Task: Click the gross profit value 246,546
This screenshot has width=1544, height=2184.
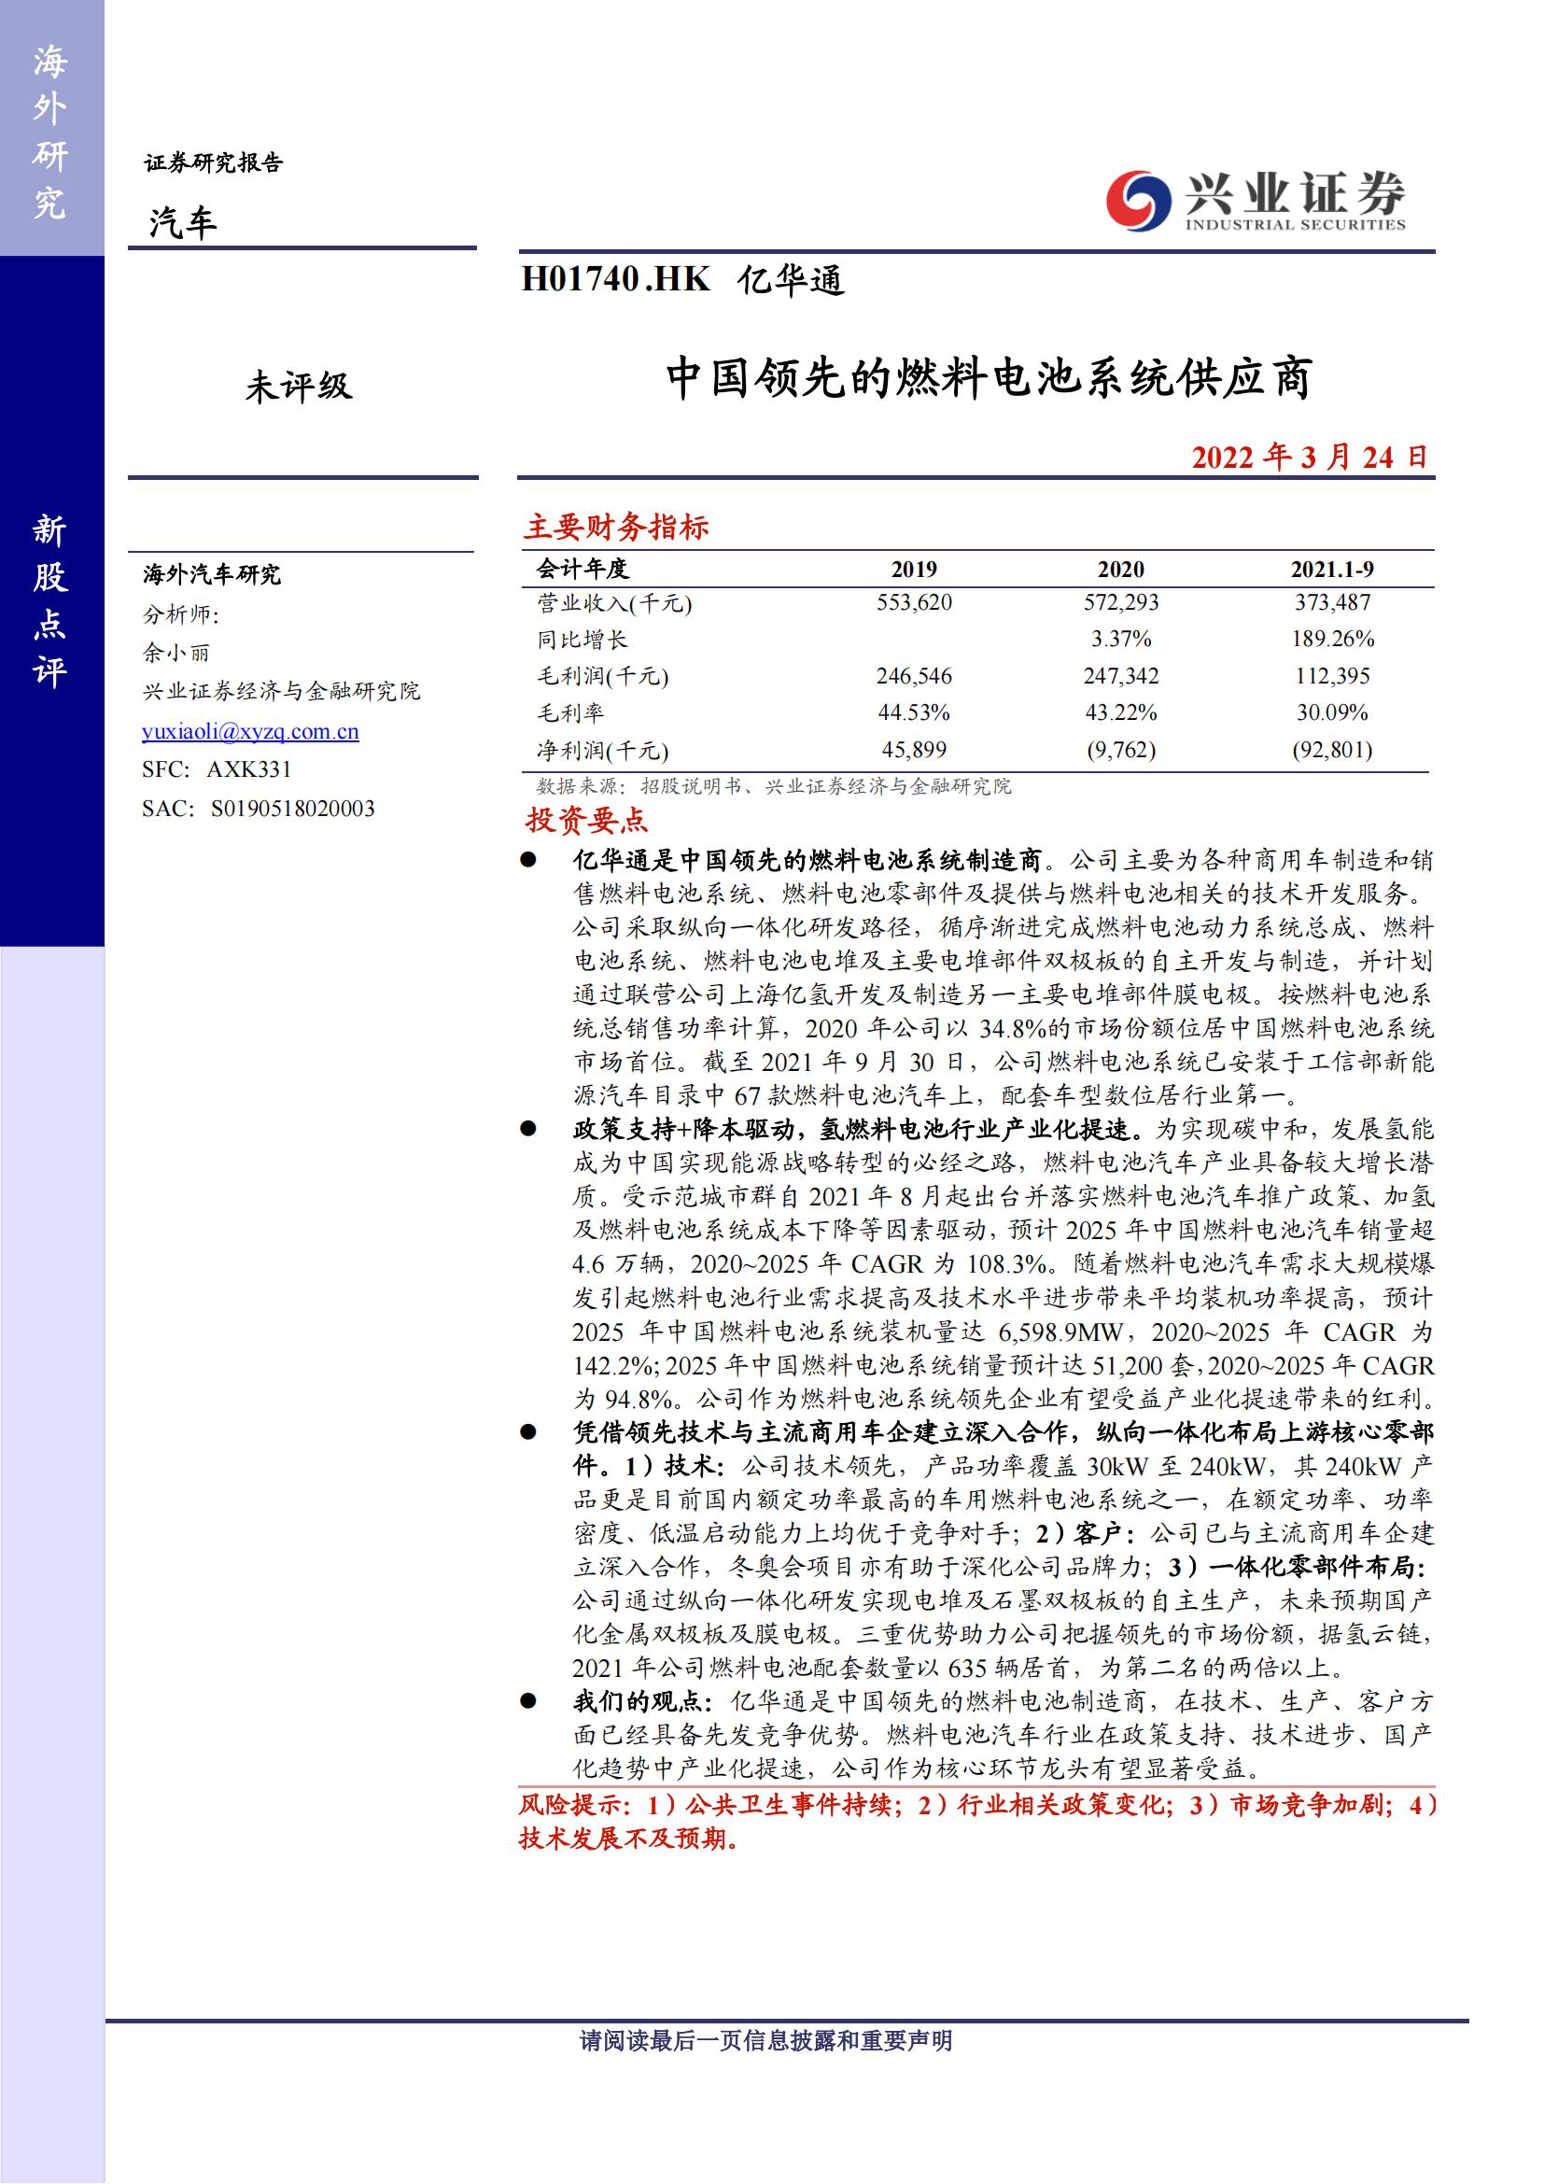Action: pyautogui.click(x=914, y=676)
